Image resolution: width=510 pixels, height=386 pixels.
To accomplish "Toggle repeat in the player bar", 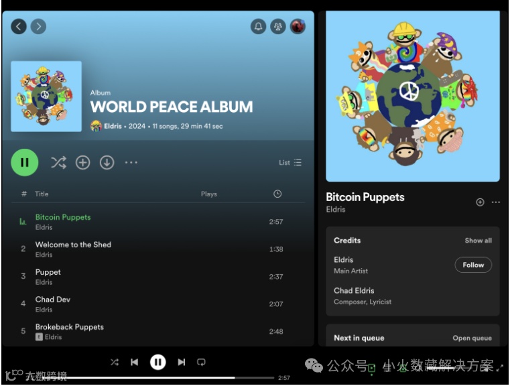I will pyautogui.click(x=201, y=362).
